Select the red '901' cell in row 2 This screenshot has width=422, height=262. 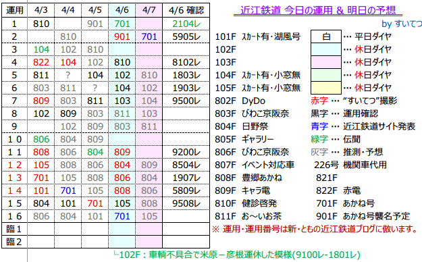pyautogui.click(x=122, y=36)
